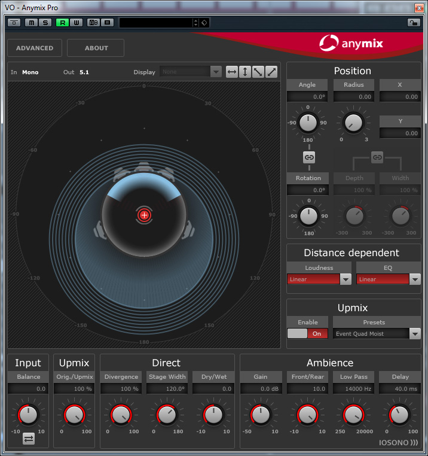Click the diagonal down-right arrow icon
The width and height of the screenshot is (428, 456).
(258, 72)
